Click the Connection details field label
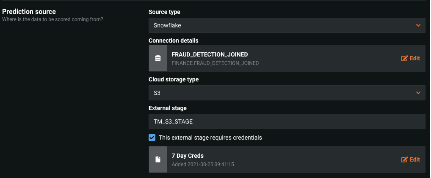 pyautogui.click(x=173, y=40)
